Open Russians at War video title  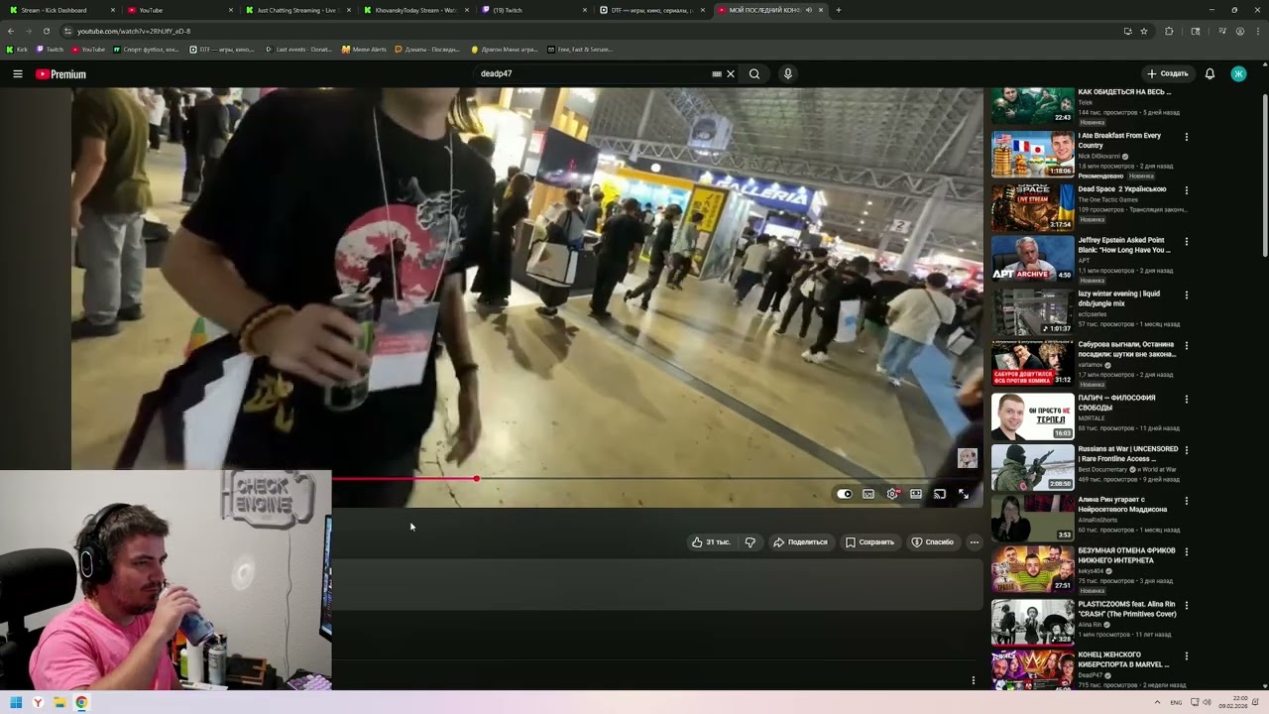click(1127, 454)
